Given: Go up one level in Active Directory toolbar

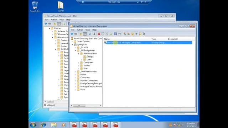Looking at the screenshot, I should coord(81,34).
